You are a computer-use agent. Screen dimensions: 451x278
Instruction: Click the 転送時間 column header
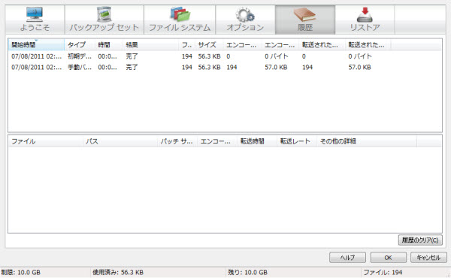tap(257, 141)
